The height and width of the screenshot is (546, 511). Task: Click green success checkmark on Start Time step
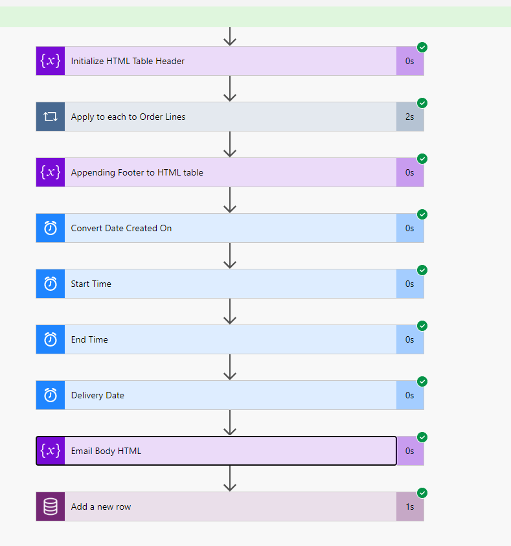coord(422,270)
